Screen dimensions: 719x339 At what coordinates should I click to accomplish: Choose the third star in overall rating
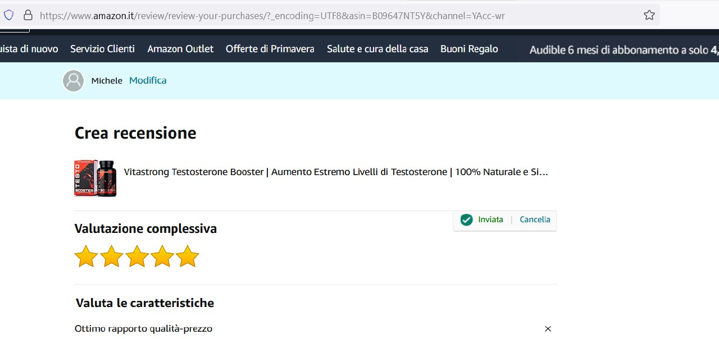pyautogui.click(x=136, y=256)
